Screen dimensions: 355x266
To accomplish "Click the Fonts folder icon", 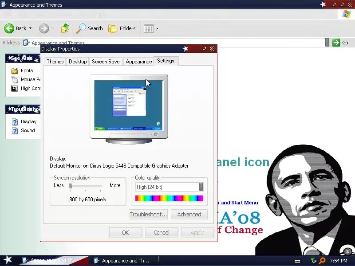I will (15, 71).
